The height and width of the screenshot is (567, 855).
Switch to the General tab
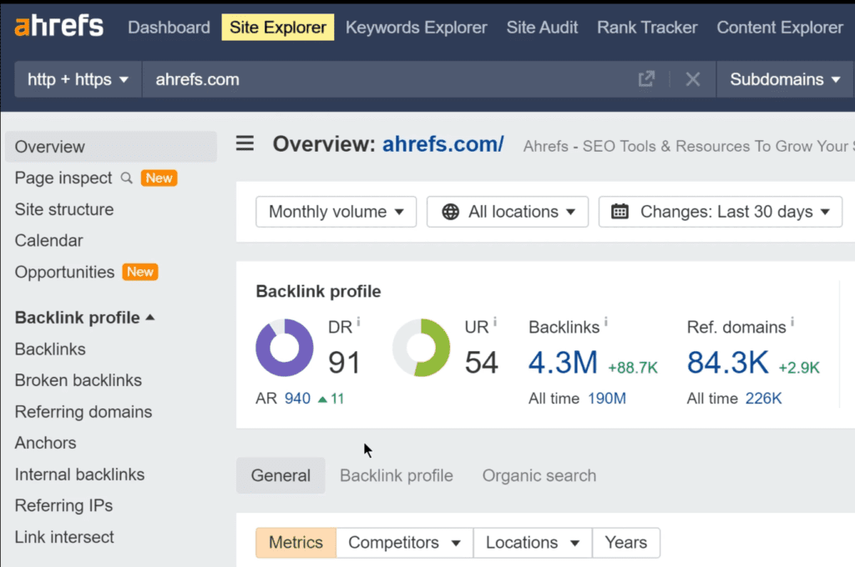[281, 475]
